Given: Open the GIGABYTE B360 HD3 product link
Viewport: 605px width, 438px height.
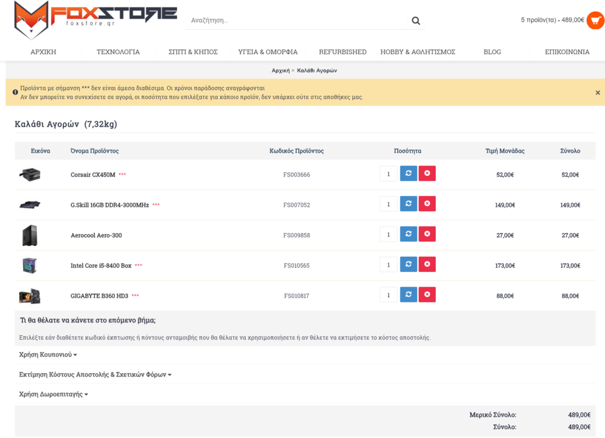Looking at the screenshot, I should point(99,296).
